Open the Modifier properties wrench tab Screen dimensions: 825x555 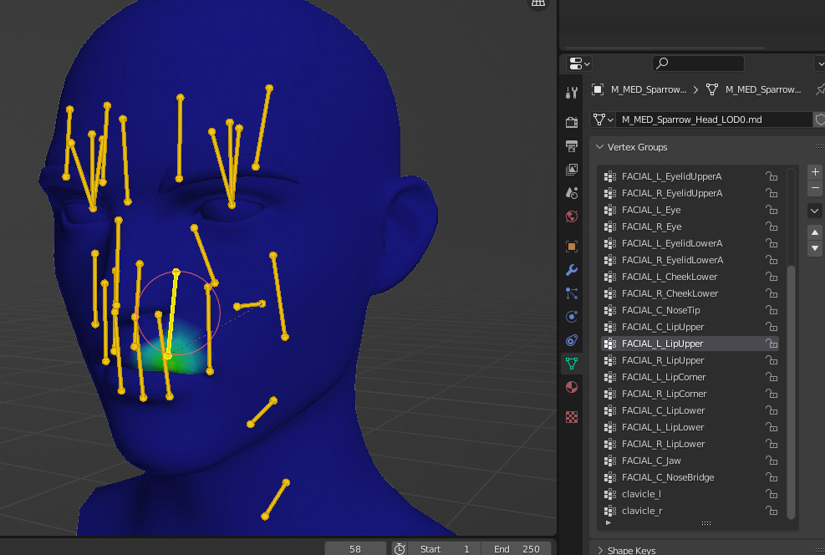pyautogui.click(x=572, y=270)
